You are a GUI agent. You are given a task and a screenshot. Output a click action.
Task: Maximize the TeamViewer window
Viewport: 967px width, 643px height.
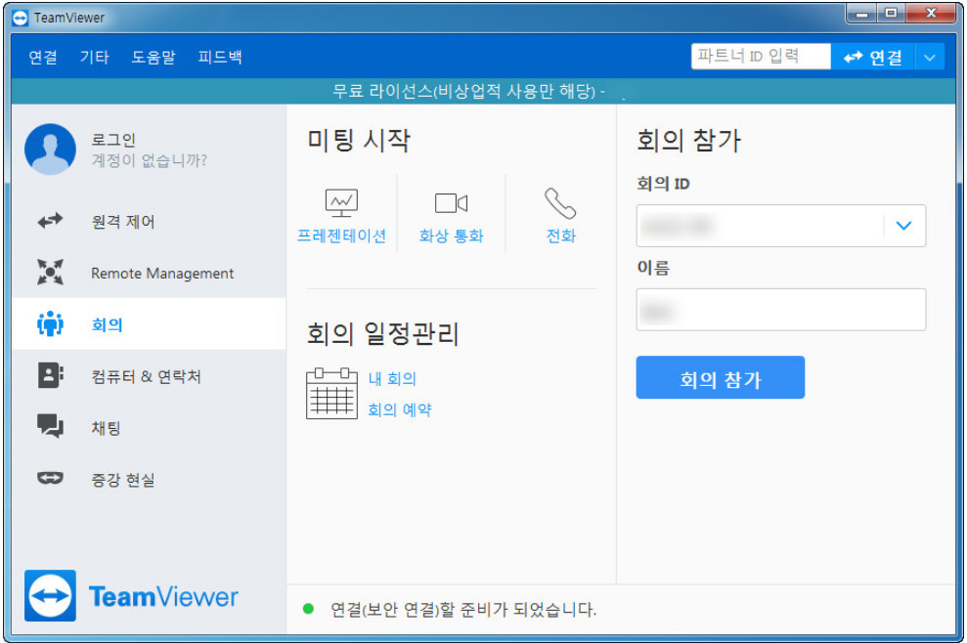(891, 14)
